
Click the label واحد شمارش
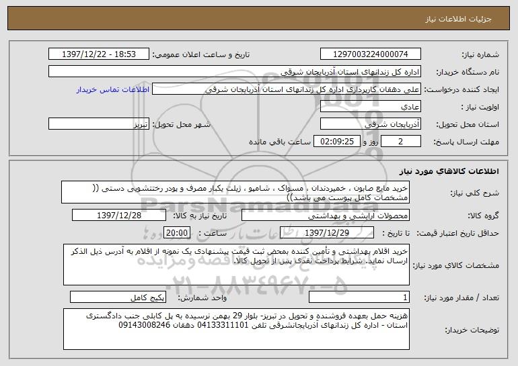pos(202,298)
